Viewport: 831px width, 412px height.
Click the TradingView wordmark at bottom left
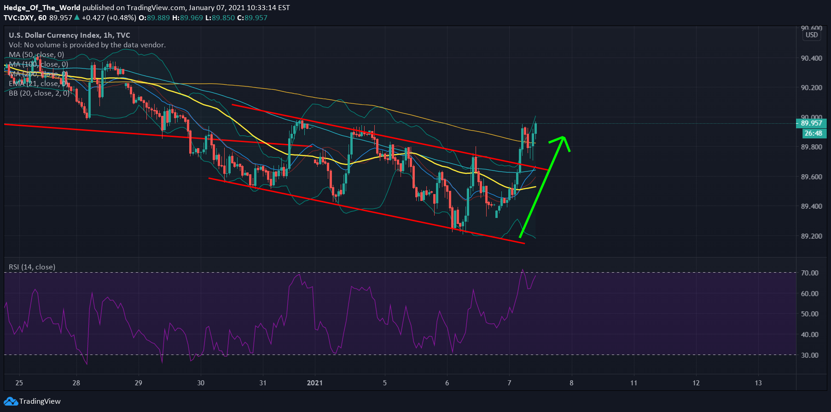40,401
